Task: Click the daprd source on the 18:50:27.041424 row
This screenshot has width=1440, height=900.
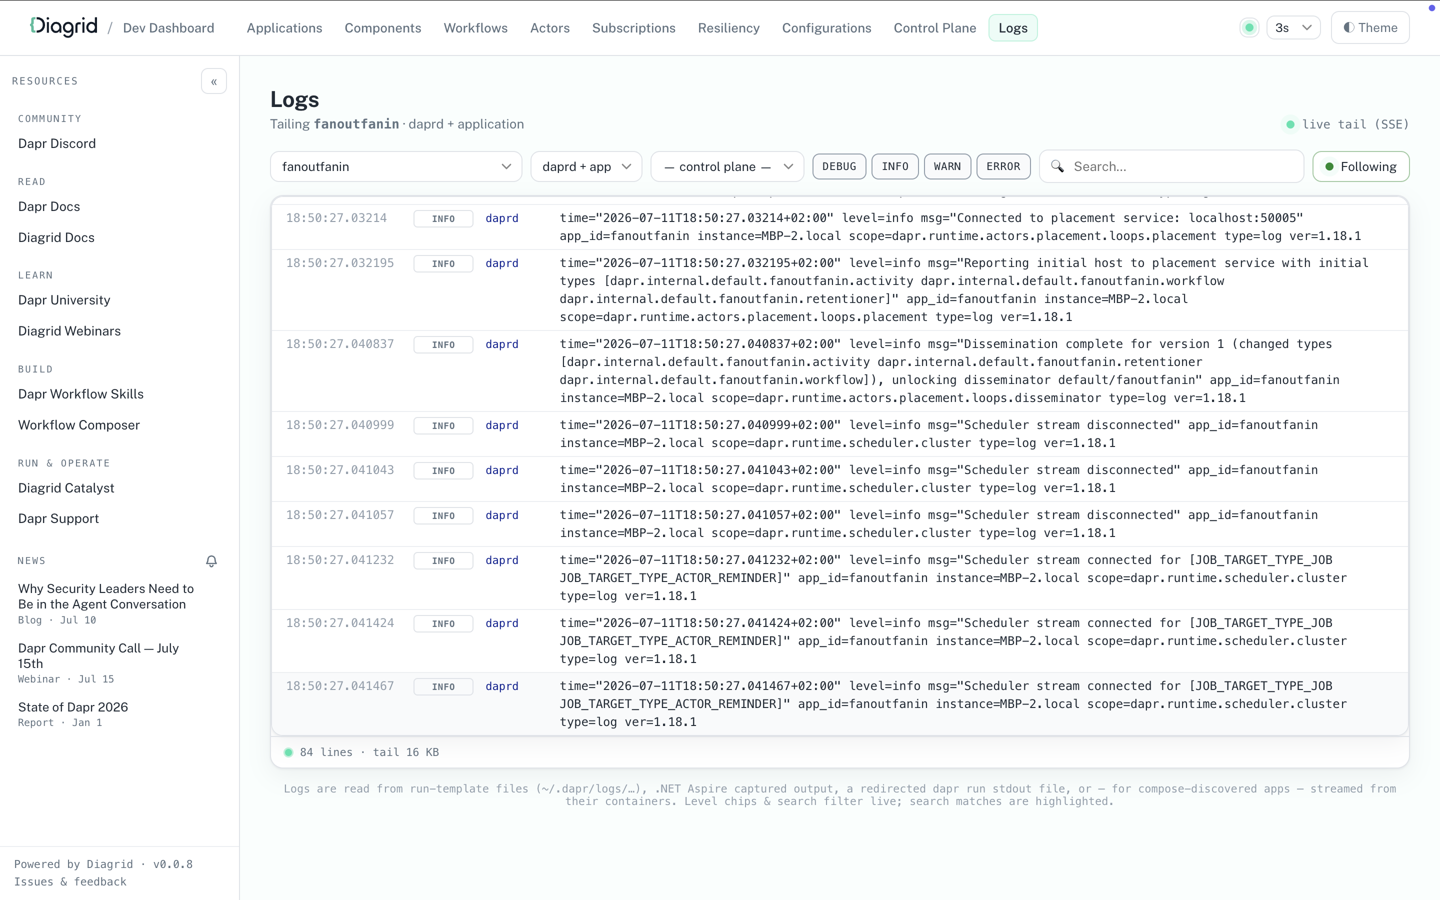Action: point(501,623)
